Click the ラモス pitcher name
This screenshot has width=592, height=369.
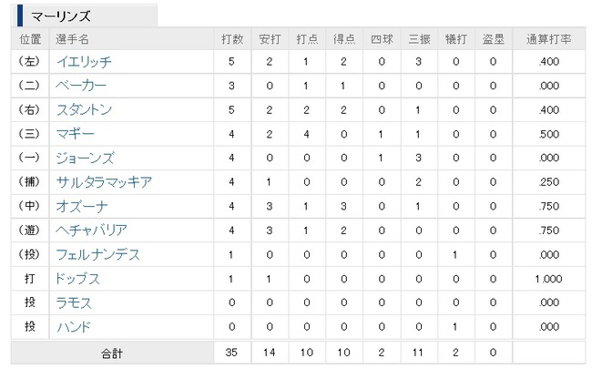tap(74, 302)
